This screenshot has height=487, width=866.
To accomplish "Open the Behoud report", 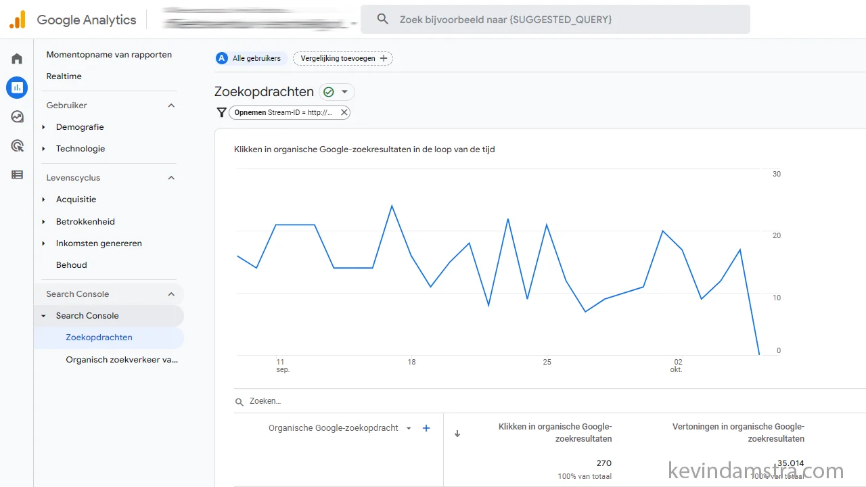I will 72,265.
